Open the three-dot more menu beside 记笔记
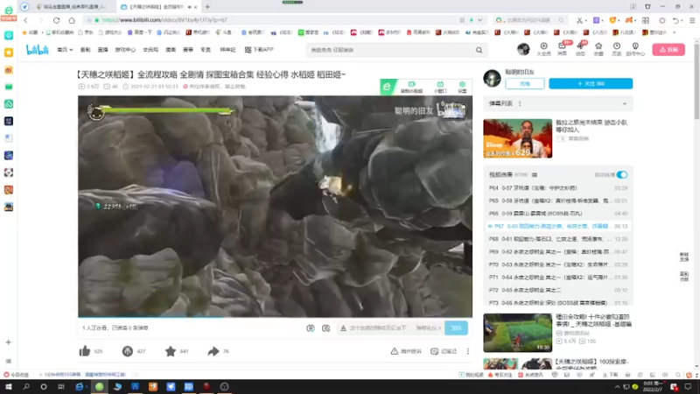 point(468,351)
